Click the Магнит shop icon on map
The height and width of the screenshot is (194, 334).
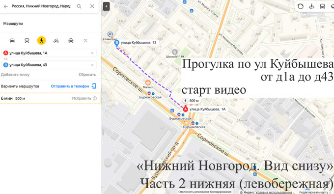click(148, 83)
